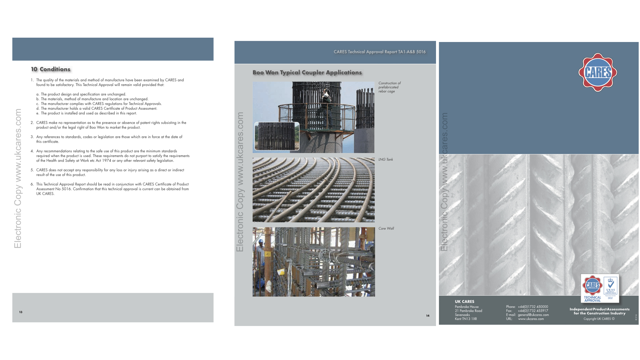Click the UKAS product certification logo
The width and height of the screenshot is (640, 360).
pos(611,286)
